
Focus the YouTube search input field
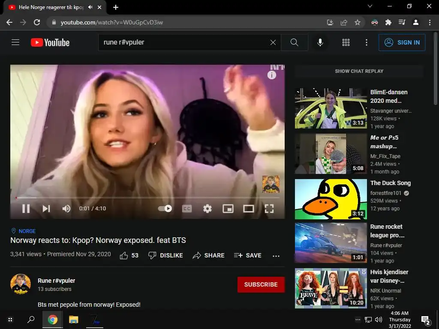click(185, 42)
